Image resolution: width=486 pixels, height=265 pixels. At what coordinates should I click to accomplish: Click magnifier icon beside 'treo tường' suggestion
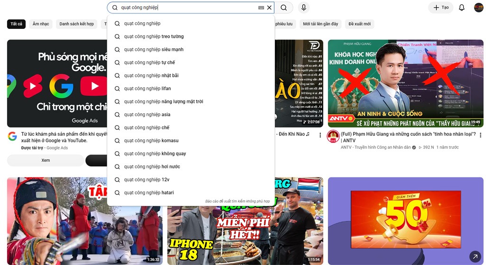coord(117,37)
